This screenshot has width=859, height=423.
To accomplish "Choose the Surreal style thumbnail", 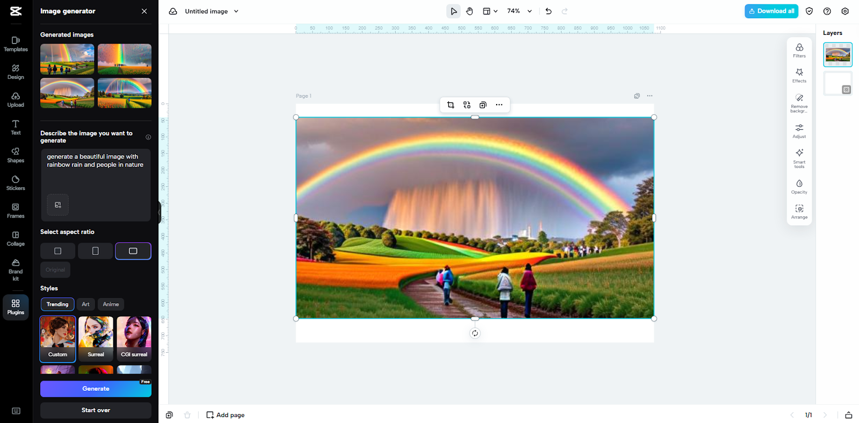I will (x=96, y=338).
